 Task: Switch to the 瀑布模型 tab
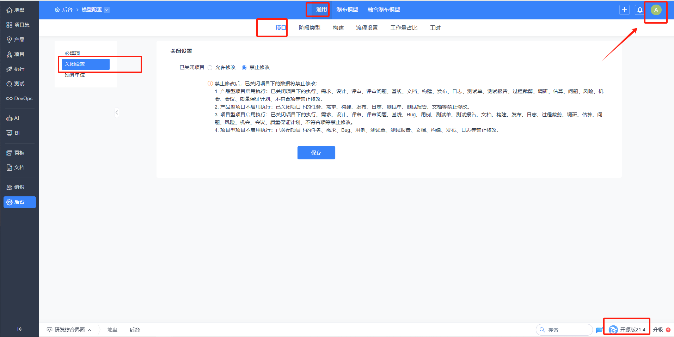347,10
